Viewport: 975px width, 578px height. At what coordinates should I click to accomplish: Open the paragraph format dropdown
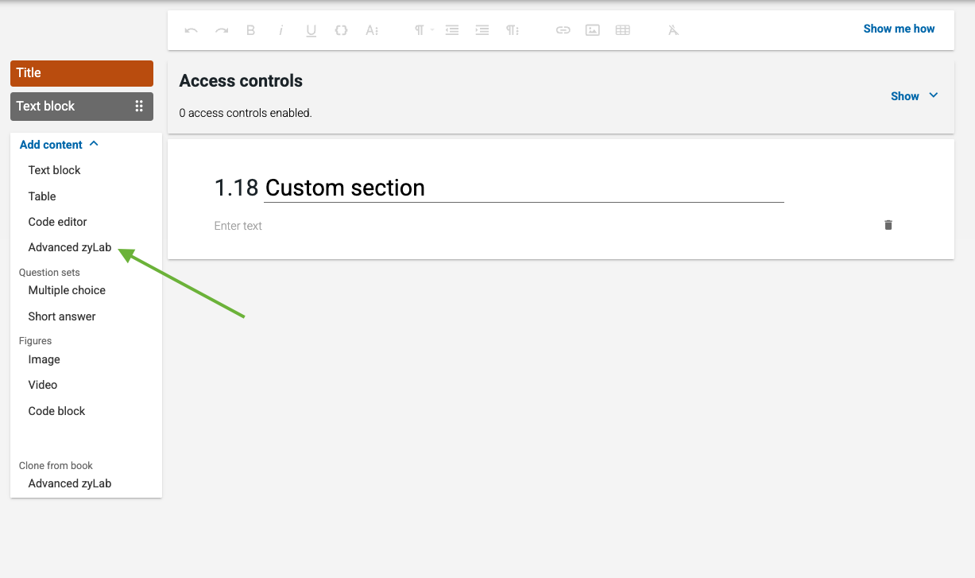[x=423, y=30]
